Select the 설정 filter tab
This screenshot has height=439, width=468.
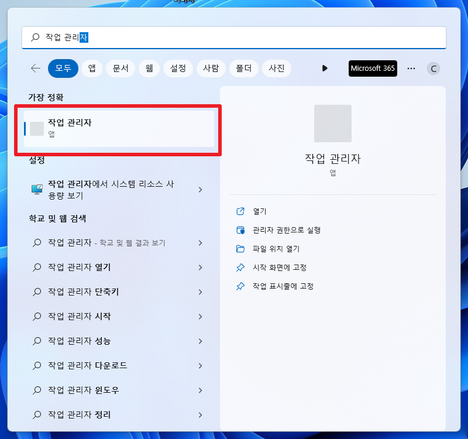pyautogui.click(x=178, y=68)
